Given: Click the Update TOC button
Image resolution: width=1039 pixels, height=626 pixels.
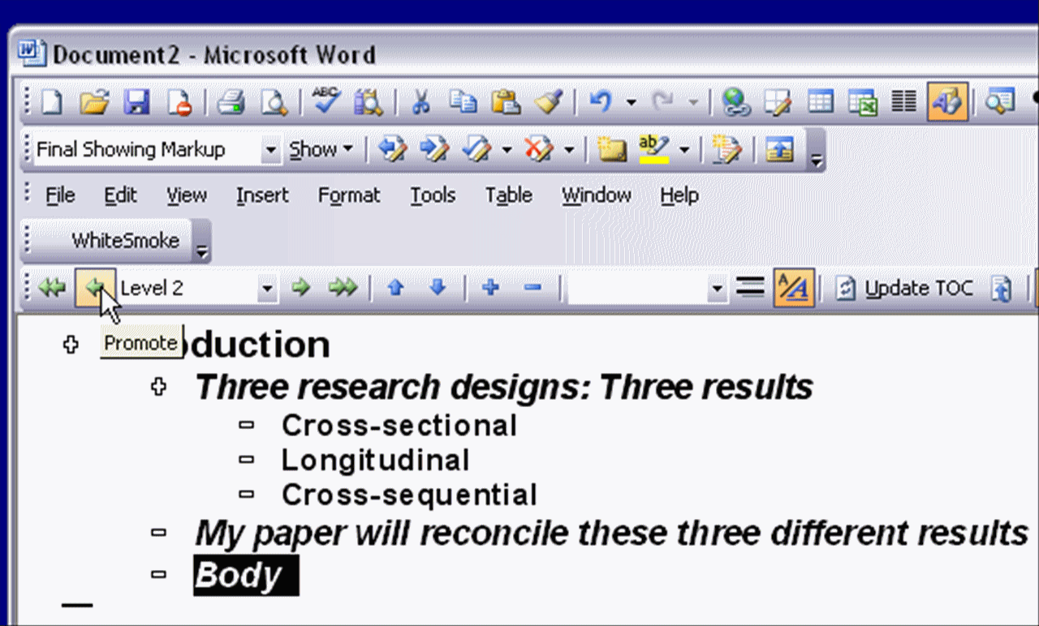Looking at the screenshot, I should 904,289.
